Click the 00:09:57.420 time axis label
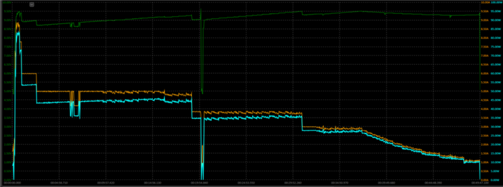The image size is (503, 187). 106,182
